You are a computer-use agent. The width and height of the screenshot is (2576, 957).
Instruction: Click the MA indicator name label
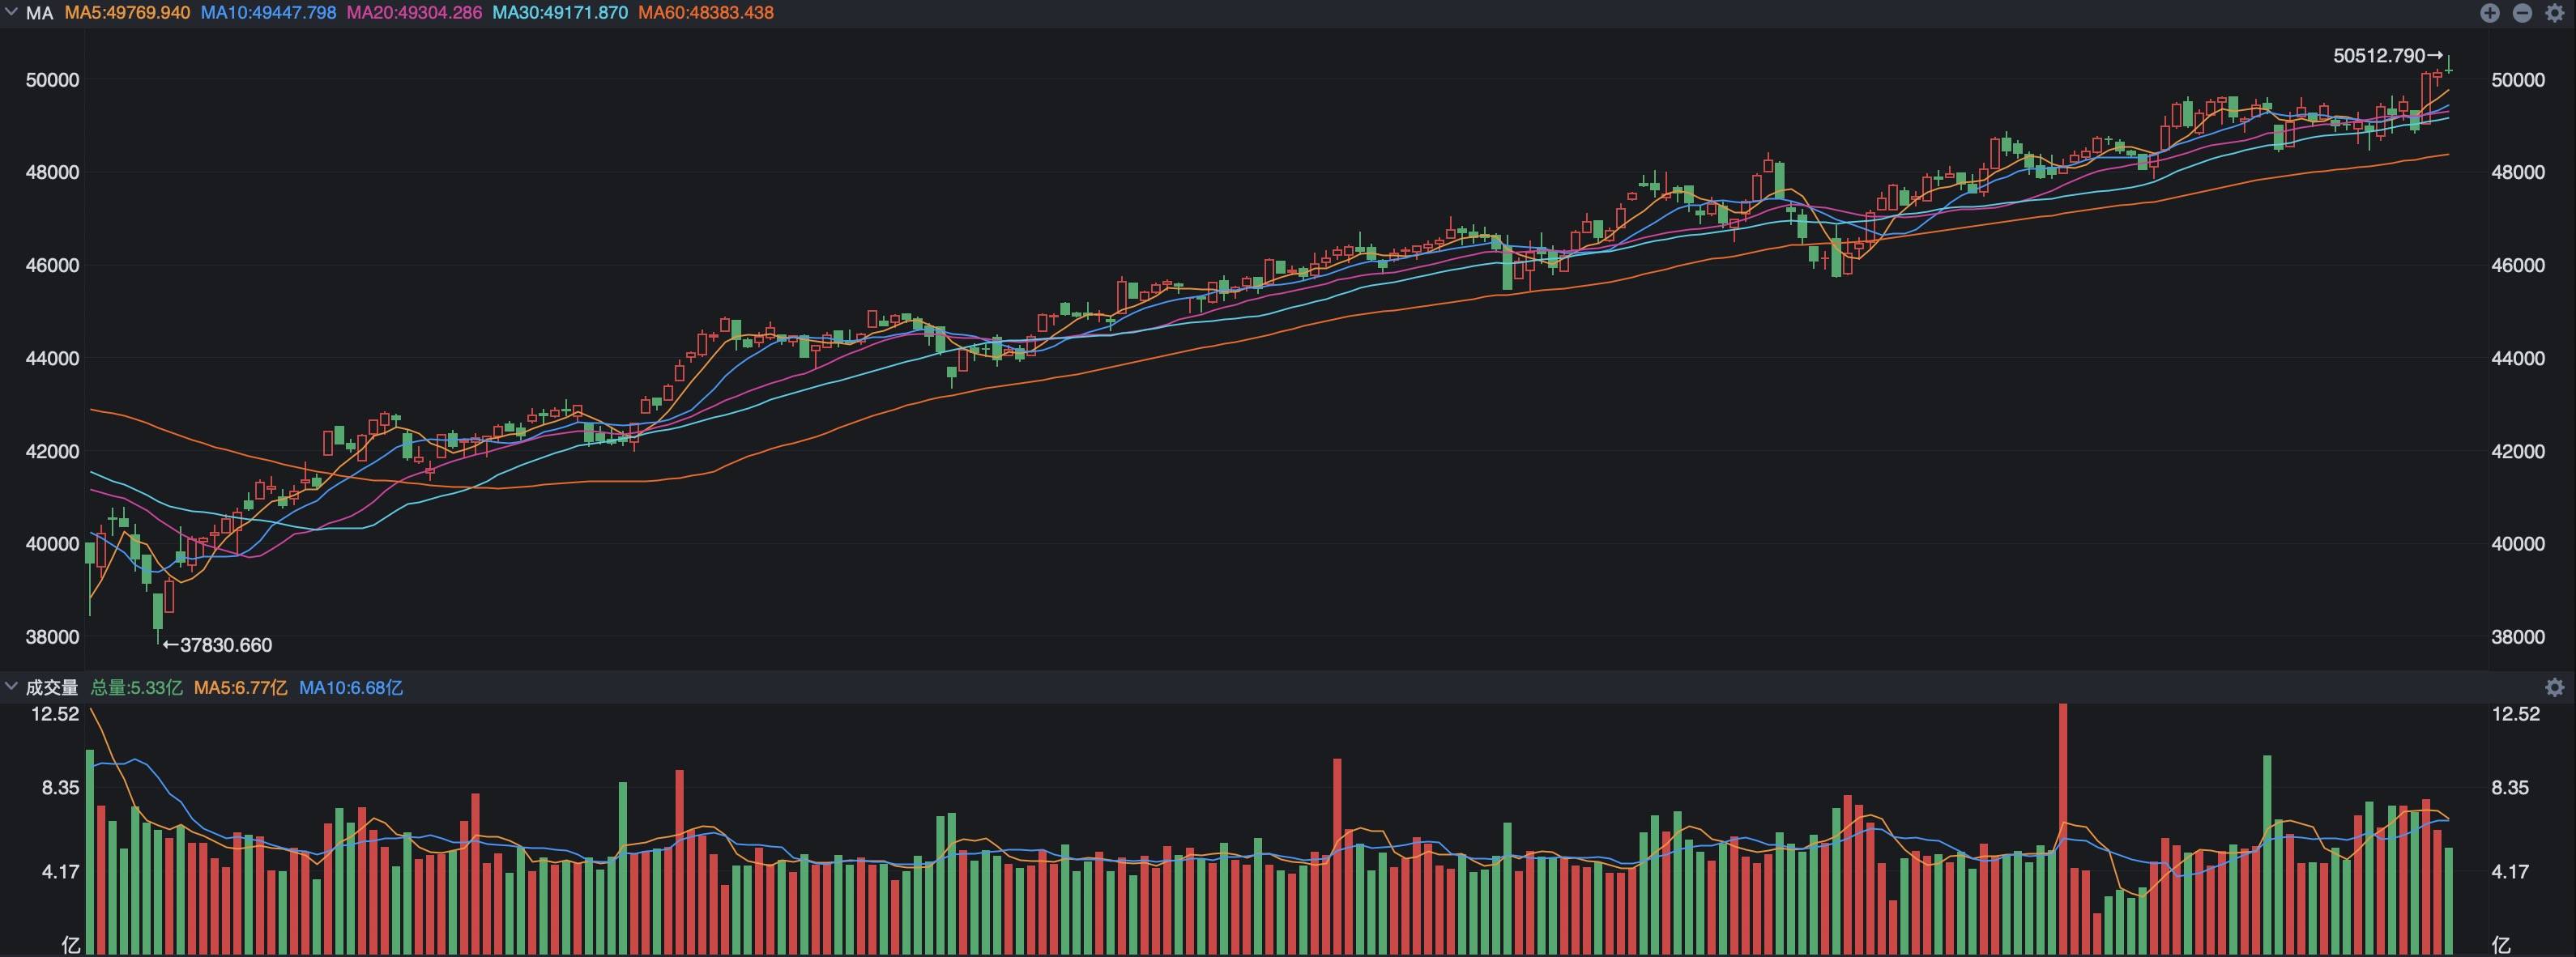click(39, 13)
